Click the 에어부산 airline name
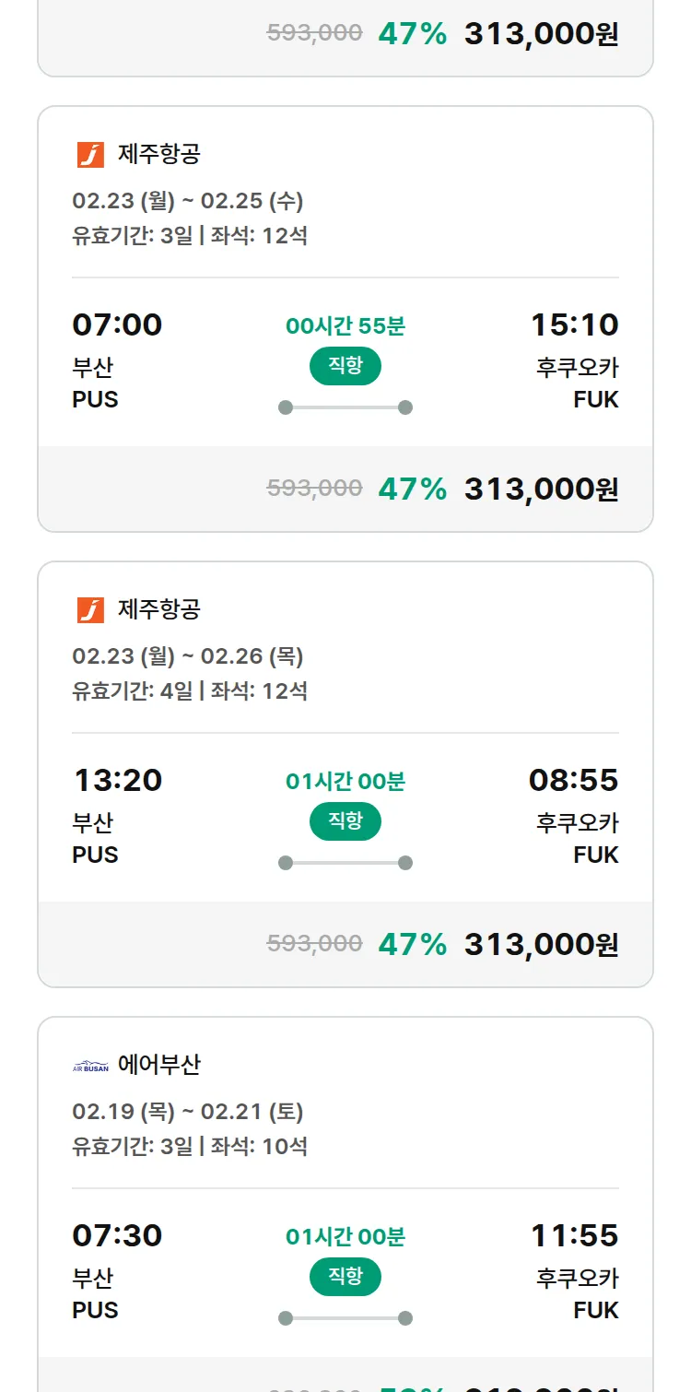Image resolution: width=691 pixels, height=1392 pixels. tap(158, 1066)
